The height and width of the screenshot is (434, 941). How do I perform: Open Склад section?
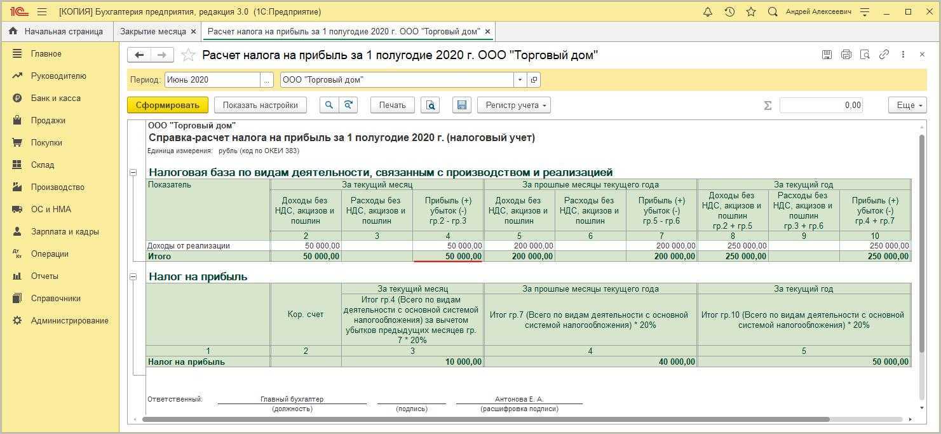point(43,165)
